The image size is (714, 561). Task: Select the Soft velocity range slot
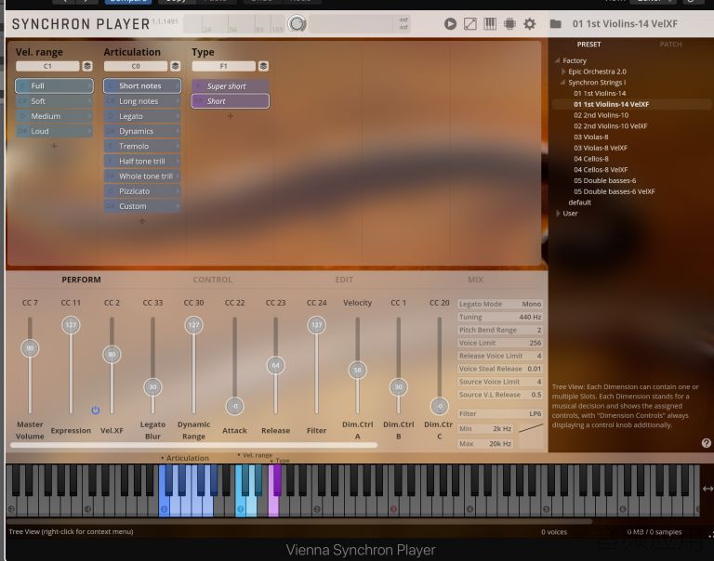coord(54,101)
